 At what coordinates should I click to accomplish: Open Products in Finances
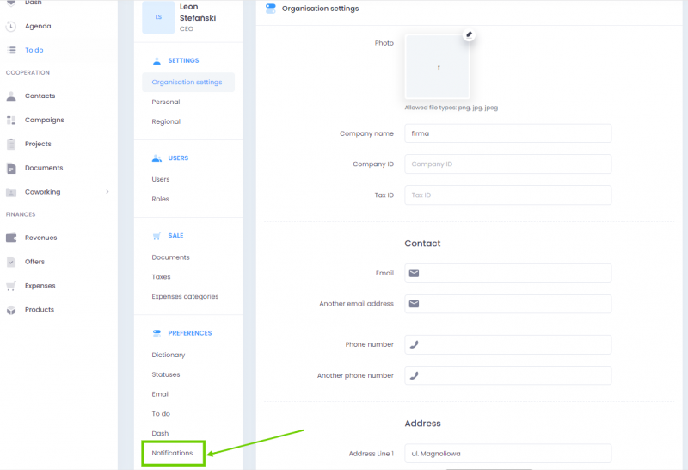40,310
